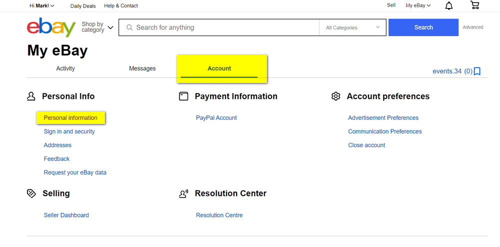500x247 pixels.
Task: Click the blue Search button
Action: click(x=423, y=27)
